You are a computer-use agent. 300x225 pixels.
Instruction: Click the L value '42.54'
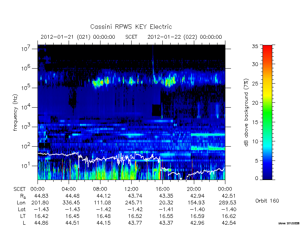[229, 223]
